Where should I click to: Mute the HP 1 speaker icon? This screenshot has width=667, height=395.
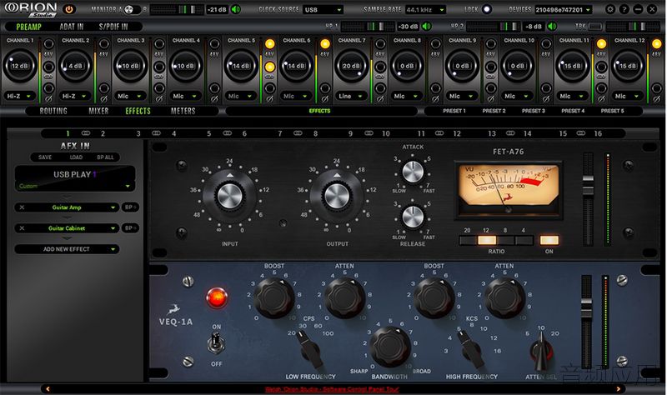[426, 27]
